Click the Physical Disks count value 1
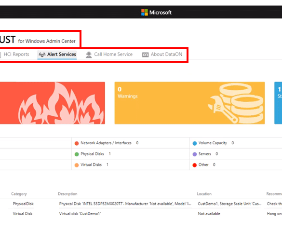Screen dimensions: 282x248 pos(110,154)
